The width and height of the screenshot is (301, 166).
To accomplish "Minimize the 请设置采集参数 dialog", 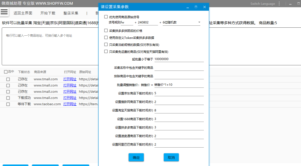I will 188,7.
